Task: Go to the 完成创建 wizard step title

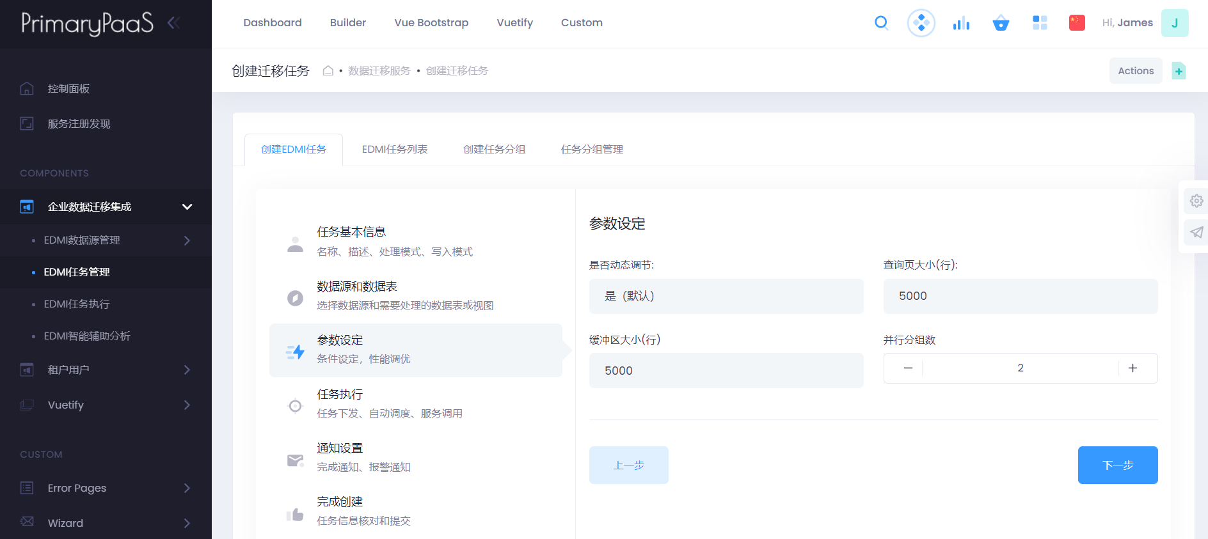Action: pos(340,502)
